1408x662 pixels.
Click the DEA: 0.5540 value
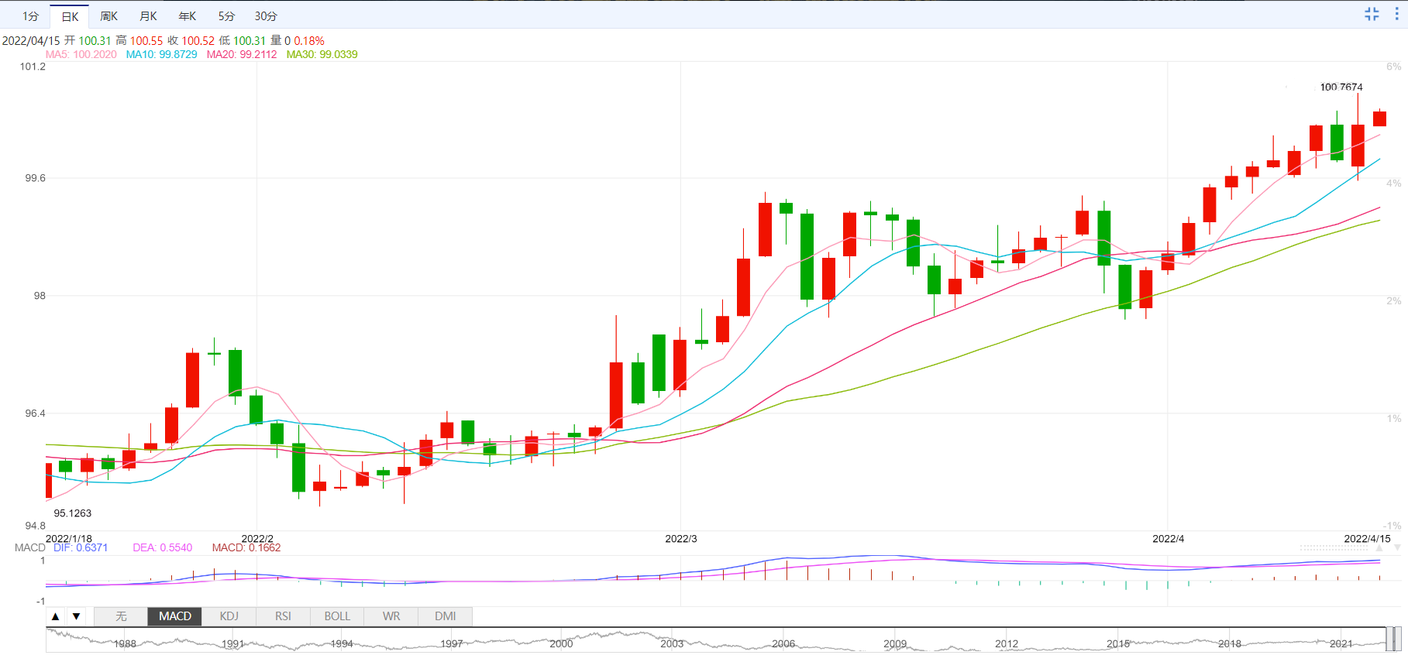pyautogui.click(x=162, y=547)
